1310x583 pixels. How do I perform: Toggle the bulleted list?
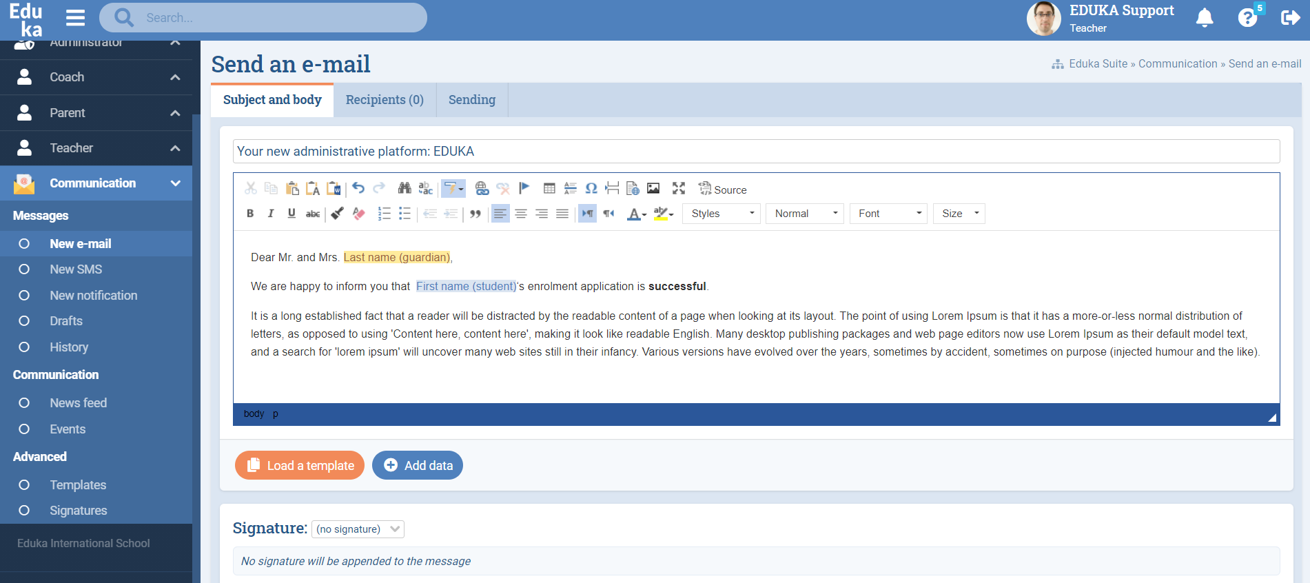[405, 214]
